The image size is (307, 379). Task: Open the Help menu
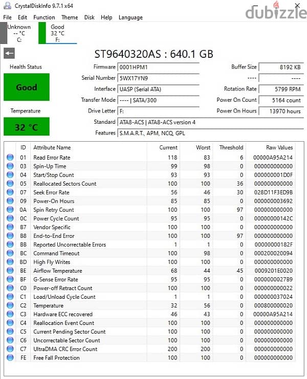(x=106, y=17)
